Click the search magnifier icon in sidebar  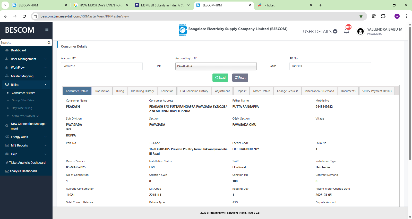pos(49,43)
